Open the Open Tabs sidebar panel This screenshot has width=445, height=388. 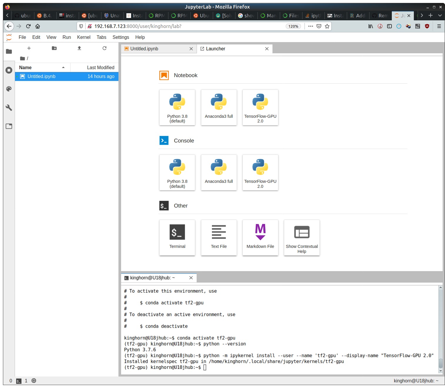tap(9, 126)
